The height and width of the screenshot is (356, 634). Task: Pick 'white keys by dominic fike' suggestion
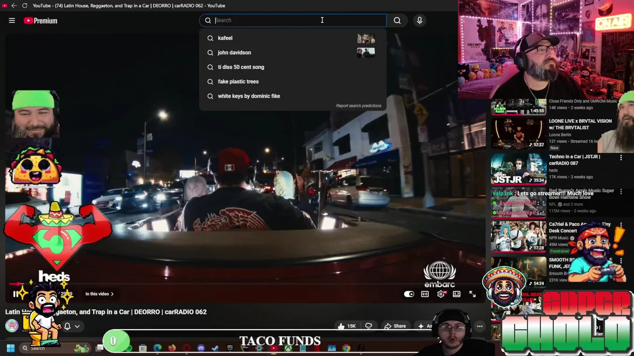click(x=249, y=96)
